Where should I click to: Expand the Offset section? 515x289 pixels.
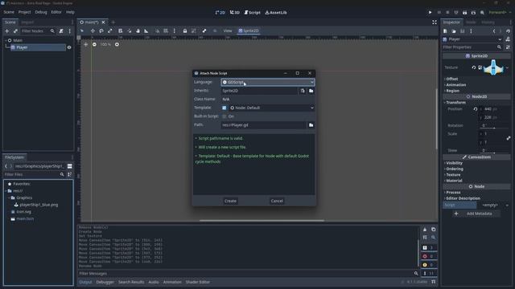click(451, 79)
